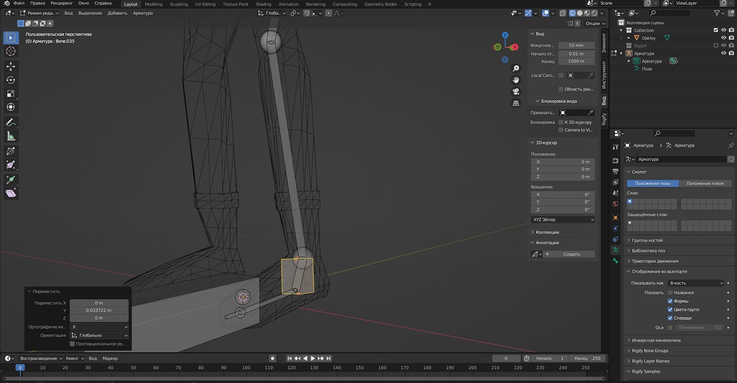Toggle perspective/orthographic grid icon in viewport
737x383 pixels.
pos(516,103)
